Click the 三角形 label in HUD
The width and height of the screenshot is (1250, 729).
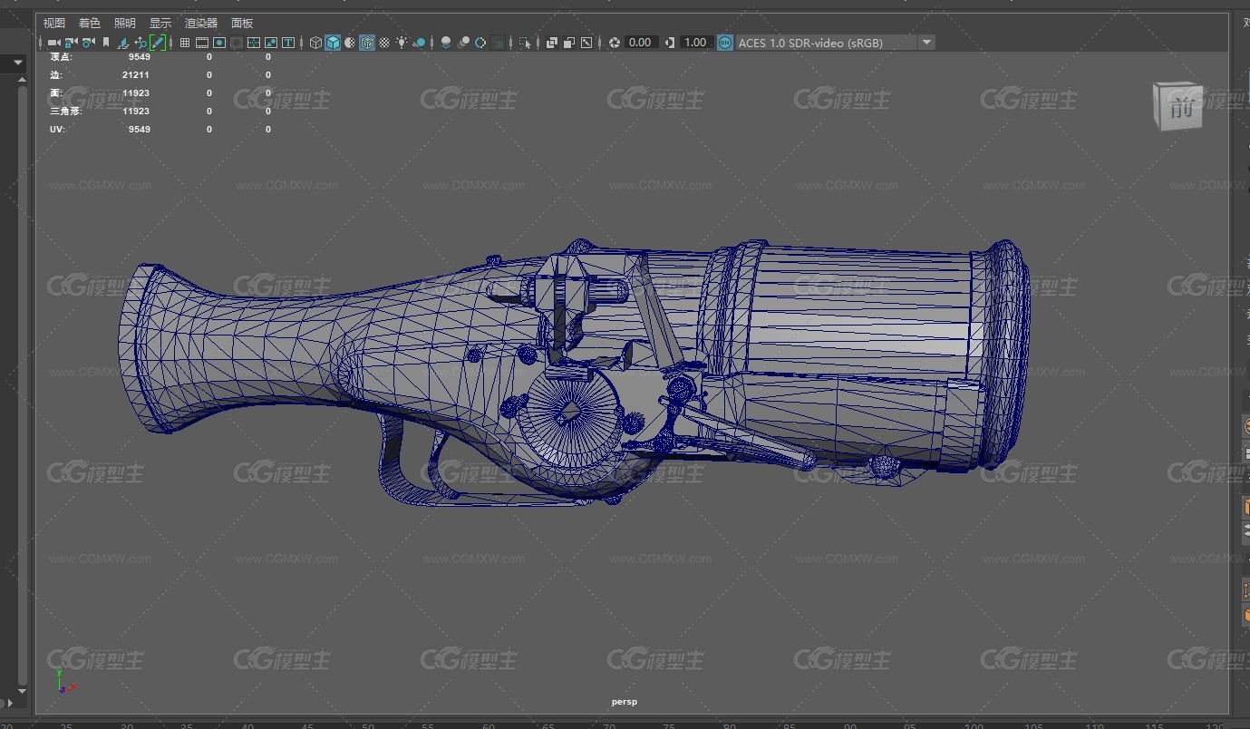(x=65, y=112)
